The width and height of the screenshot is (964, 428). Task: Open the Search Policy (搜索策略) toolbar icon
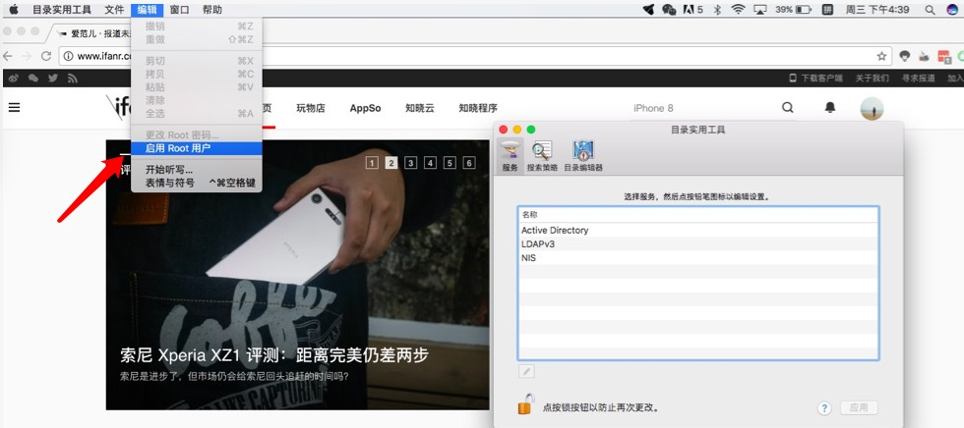[x=542, y=155]
